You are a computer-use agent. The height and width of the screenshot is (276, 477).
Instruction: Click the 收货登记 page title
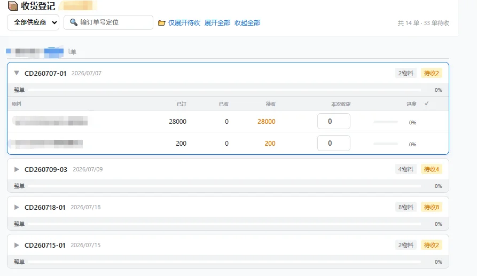point(38,6)
